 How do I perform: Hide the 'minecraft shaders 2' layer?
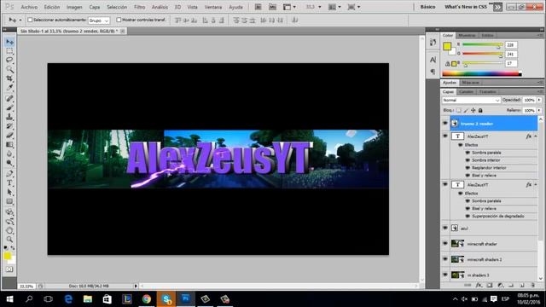tap(445, 259)
